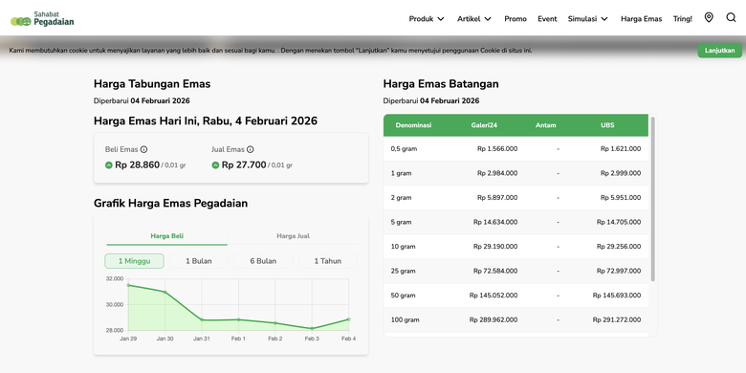The width and height of the screenshot is (746, 373).
Task: Show info icon beside Jual Emas
Action: [251, 149]
